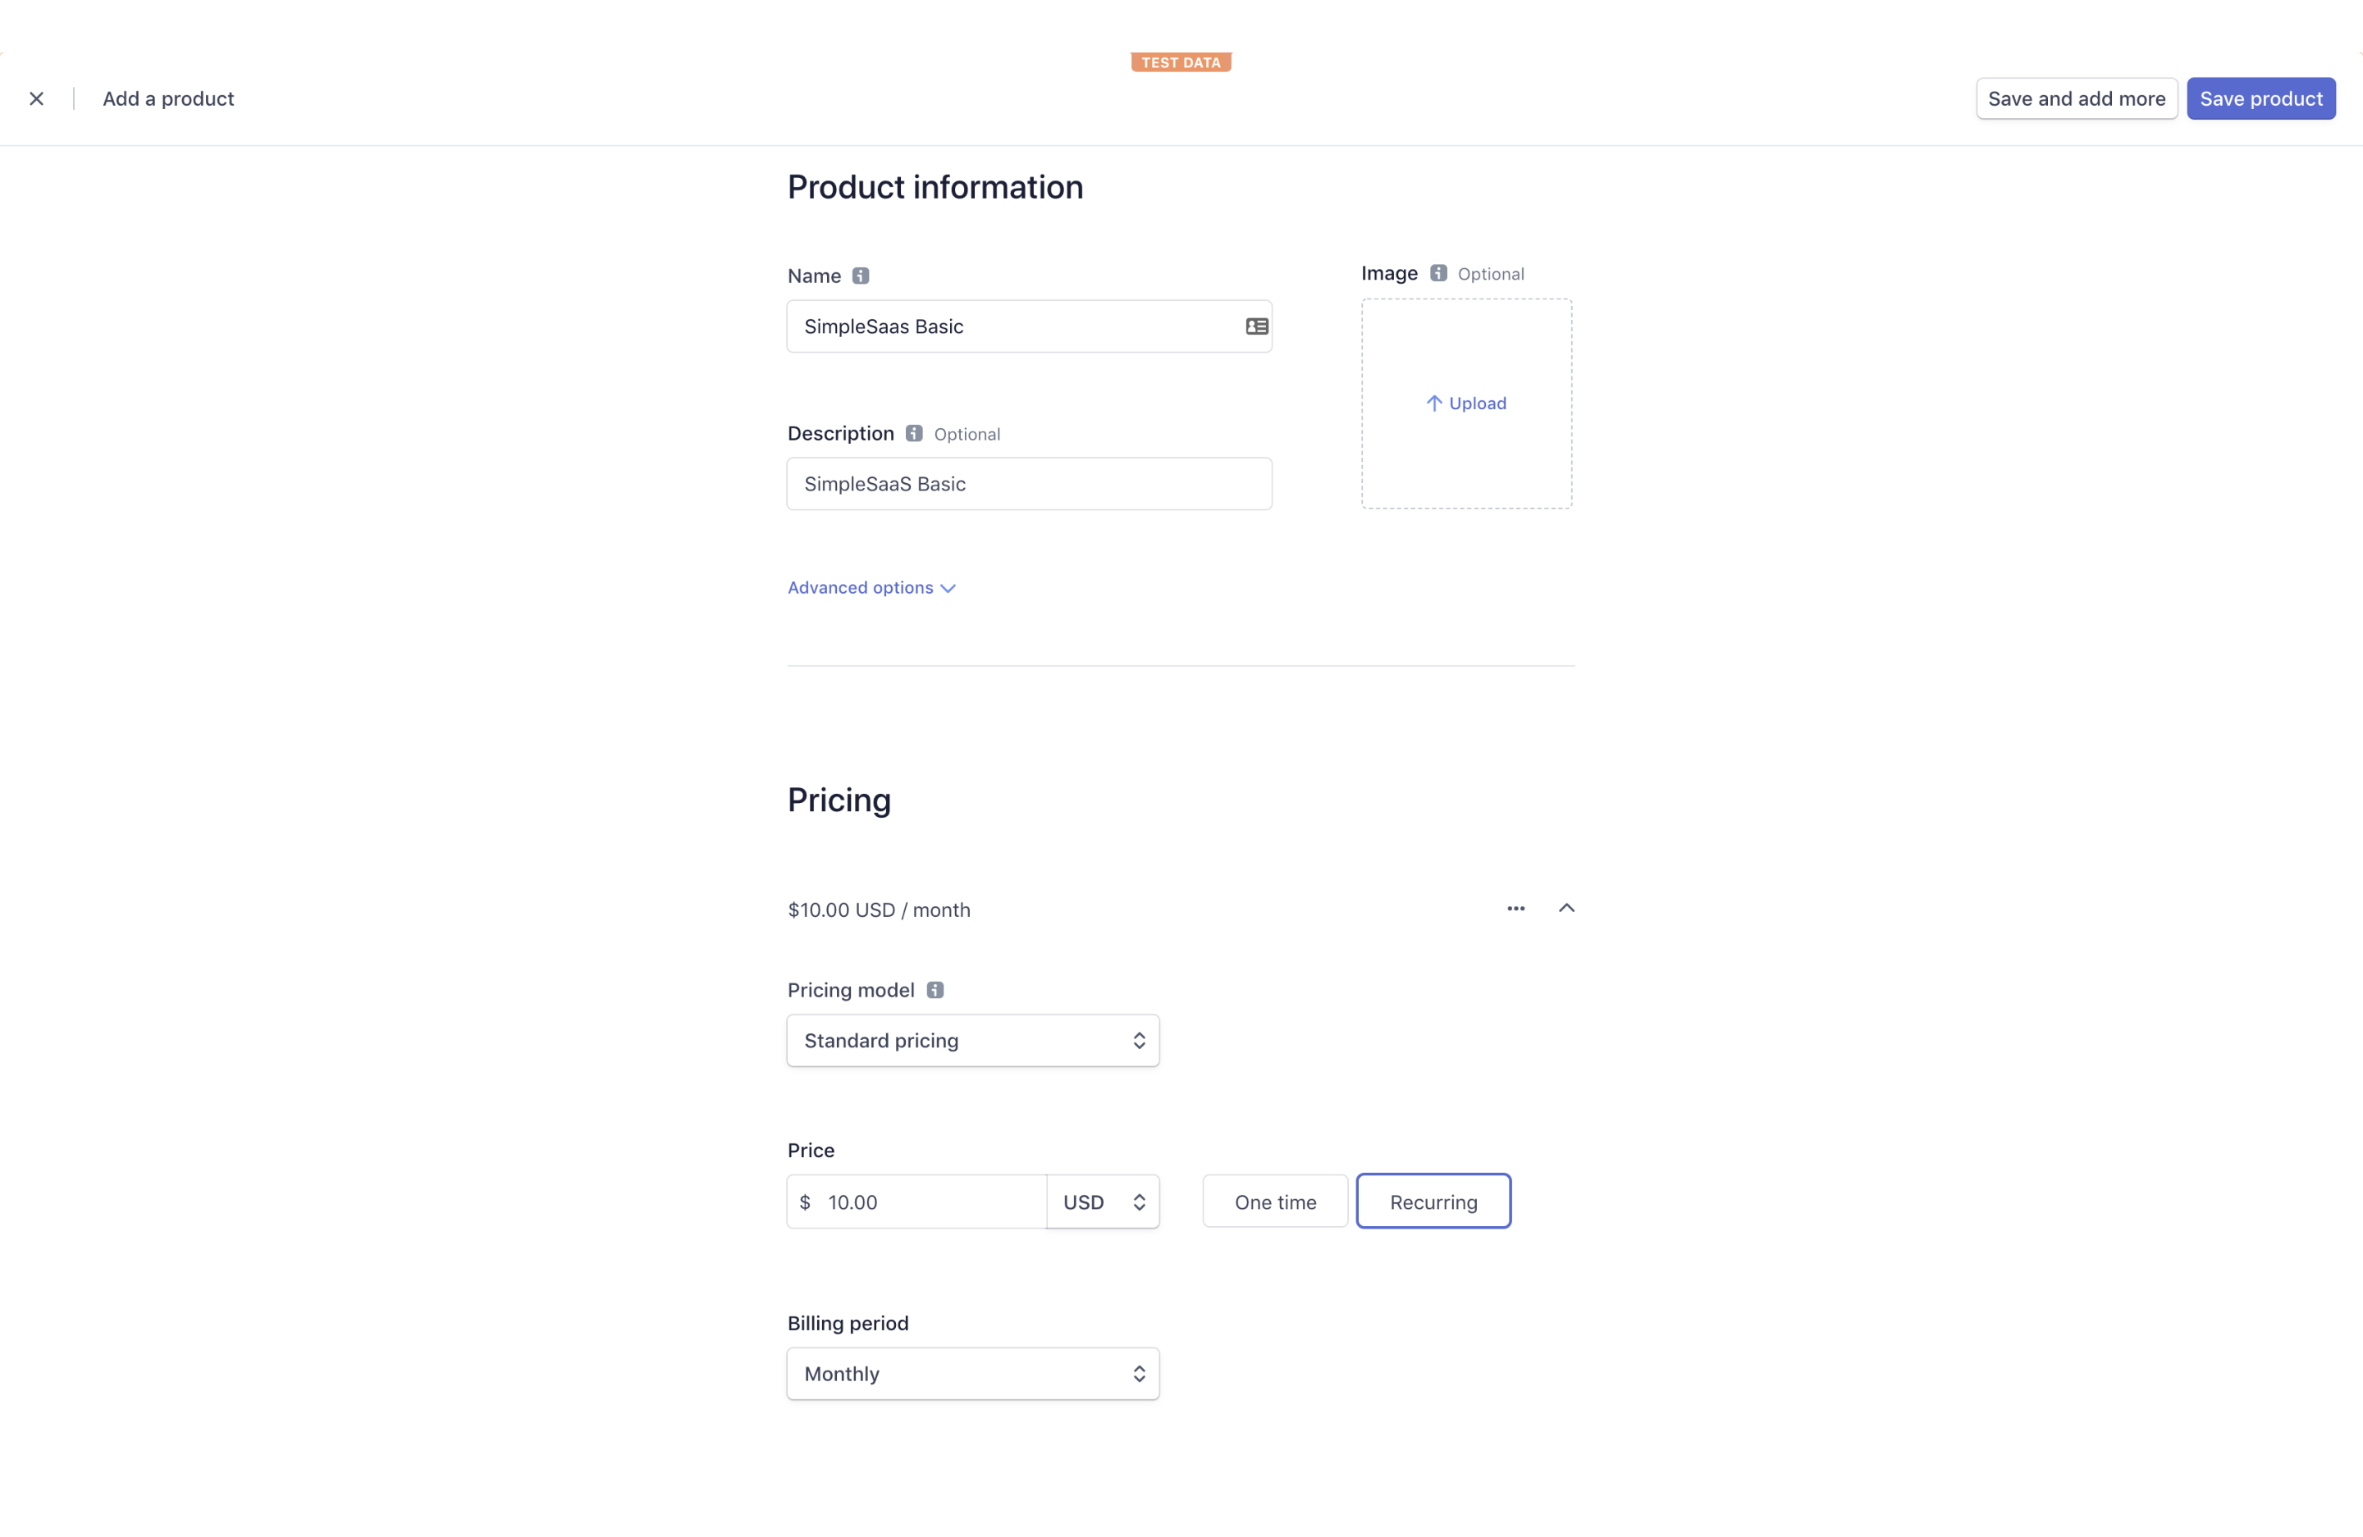Open the USD currency dropdown
Image resolution: width=2363 pixels, height=1537 pixels.
pos(1103,1202)
